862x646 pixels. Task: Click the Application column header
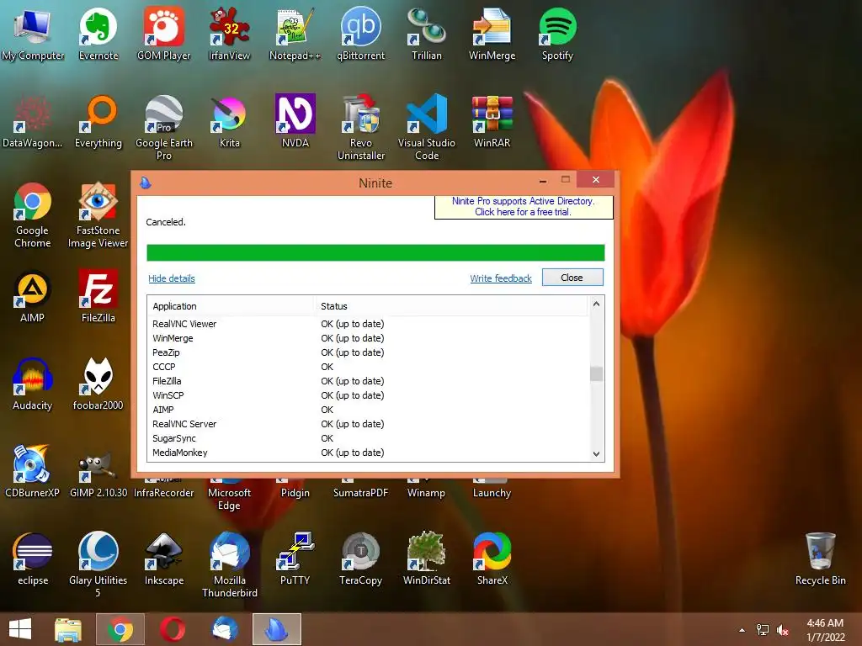pos(231,306)
